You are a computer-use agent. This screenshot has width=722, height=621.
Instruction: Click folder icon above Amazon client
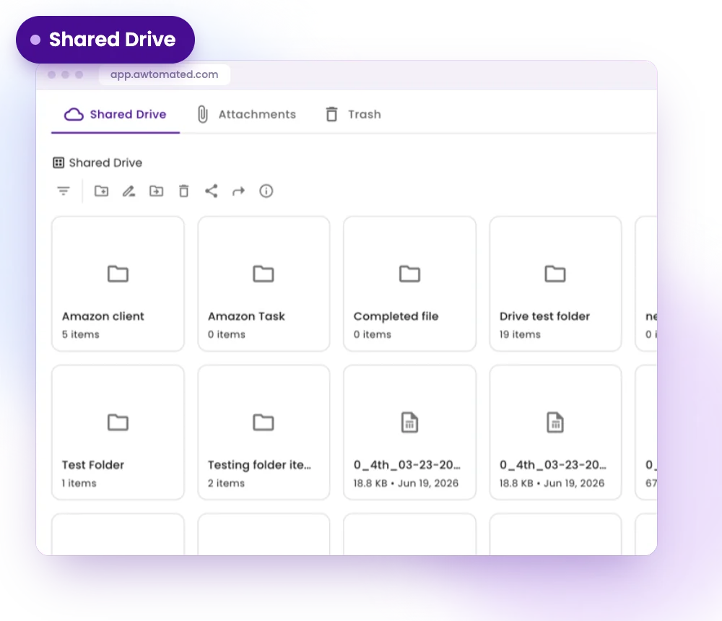(118, 274)
